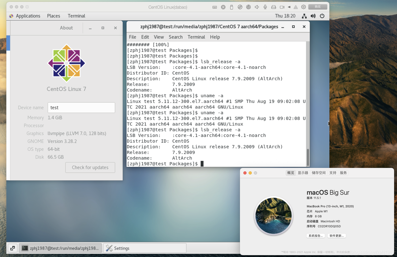Open VM configuration gear icon
Viewport: 397px width, 257px height.
303,7
